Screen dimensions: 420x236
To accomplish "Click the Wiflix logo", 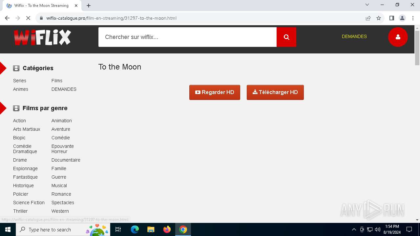I will click(42, 37).
